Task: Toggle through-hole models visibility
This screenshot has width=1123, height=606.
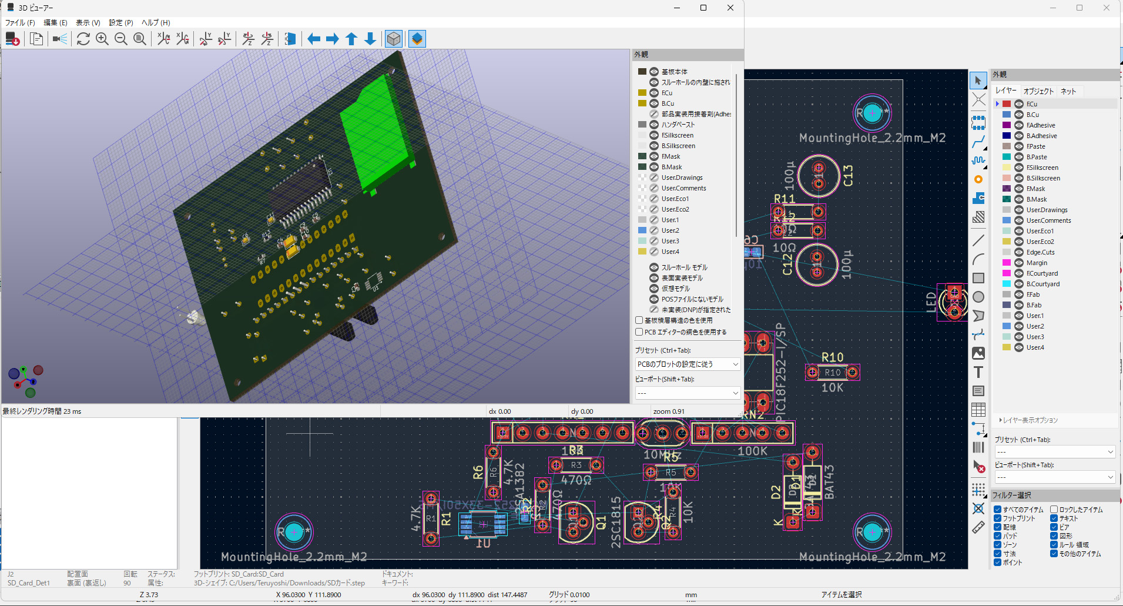Action: click(x=653, y=267)
